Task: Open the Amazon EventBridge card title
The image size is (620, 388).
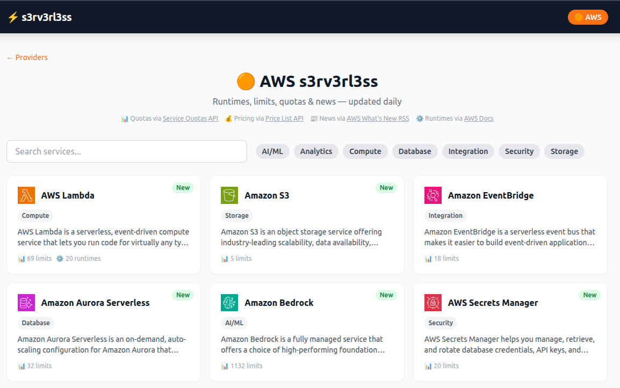Action: pyautogui.click(x=491, y=195)
